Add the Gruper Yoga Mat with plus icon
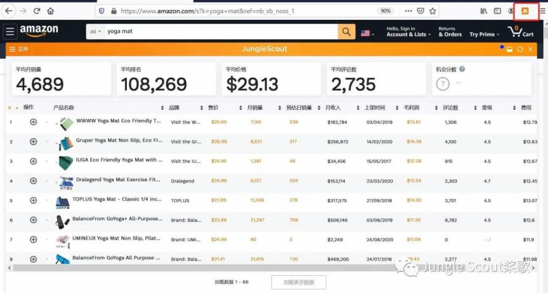Image resolution: width=548 pixels, height=293 pixels. tap(33, 141)
